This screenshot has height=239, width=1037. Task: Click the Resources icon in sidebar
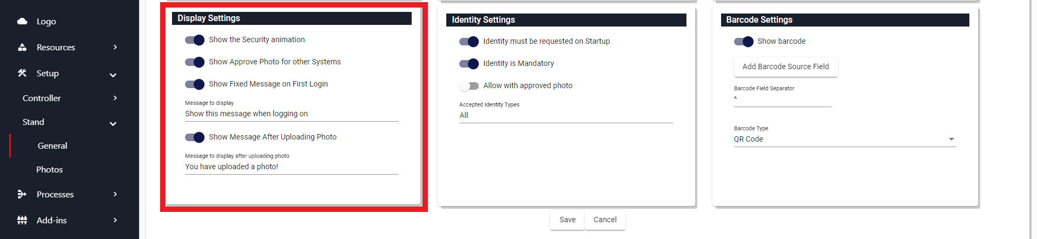(x=22, y=47)
